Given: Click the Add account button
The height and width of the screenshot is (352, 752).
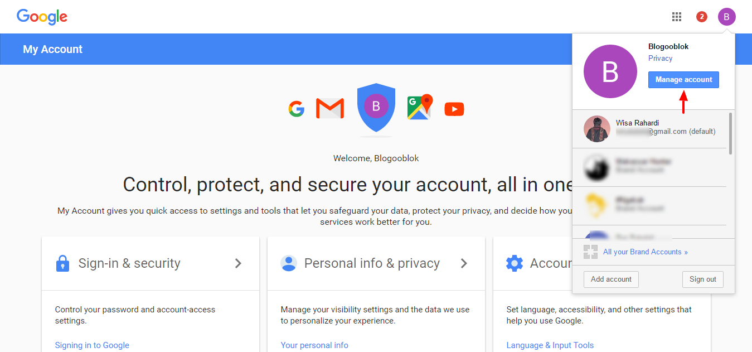Looking at the screenshot, I should pyautogui.click(x=611, y=279).
